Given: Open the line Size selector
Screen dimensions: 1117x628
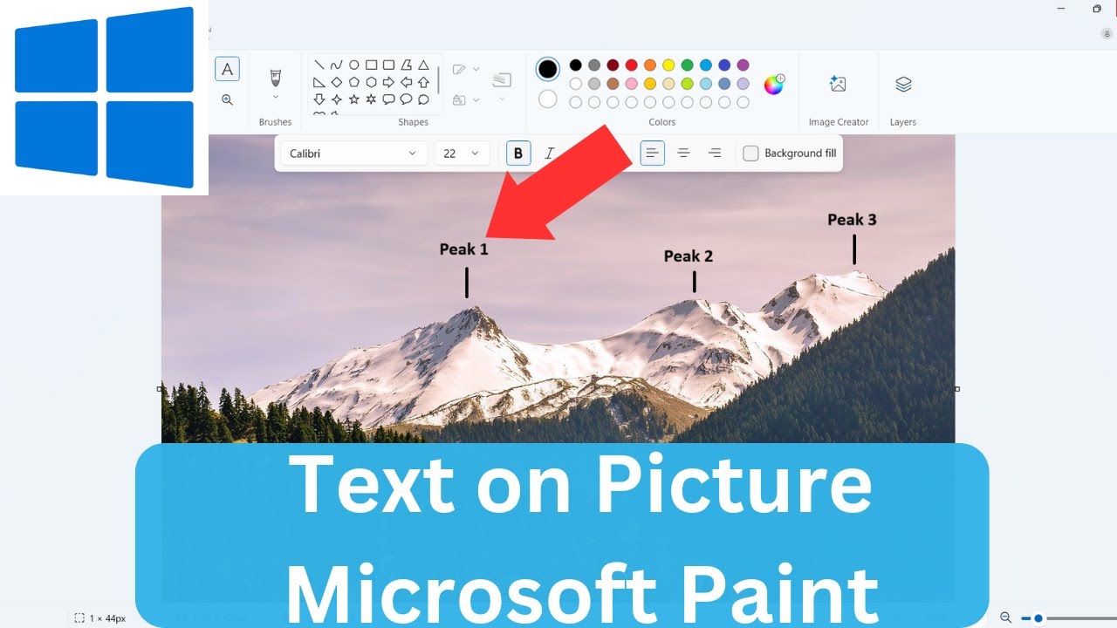Looking at the screenshot, I should point(502,85).
